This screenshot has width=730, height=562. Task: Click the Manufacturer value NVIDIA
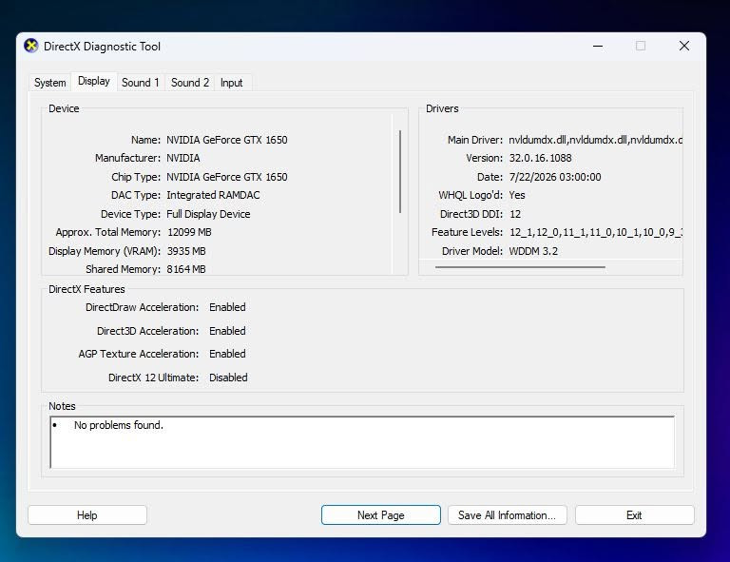(x=182, y=158)
